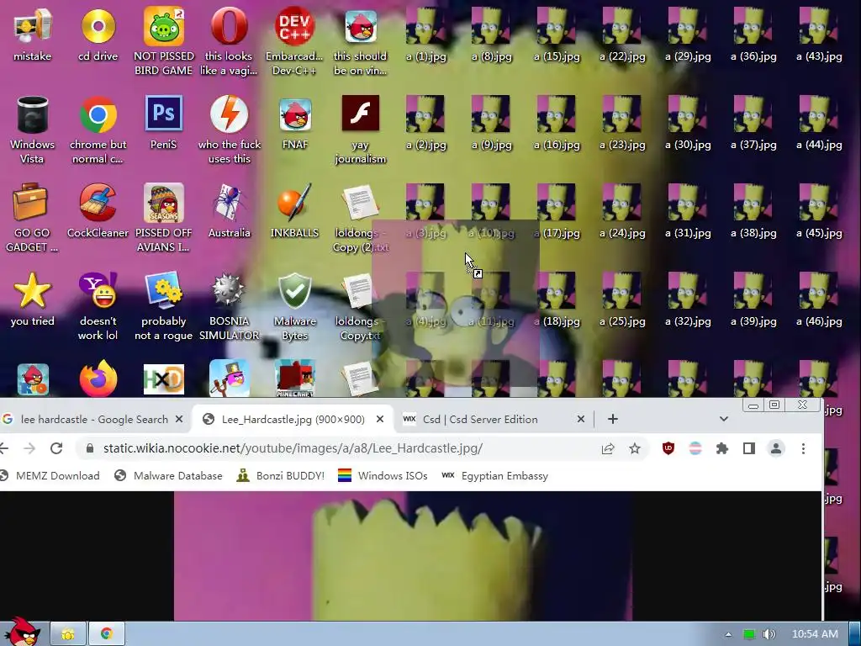Launch Embarcadero Dev-C++ shortcut
This screenshot has height=646, width=861.
[295, 41]
